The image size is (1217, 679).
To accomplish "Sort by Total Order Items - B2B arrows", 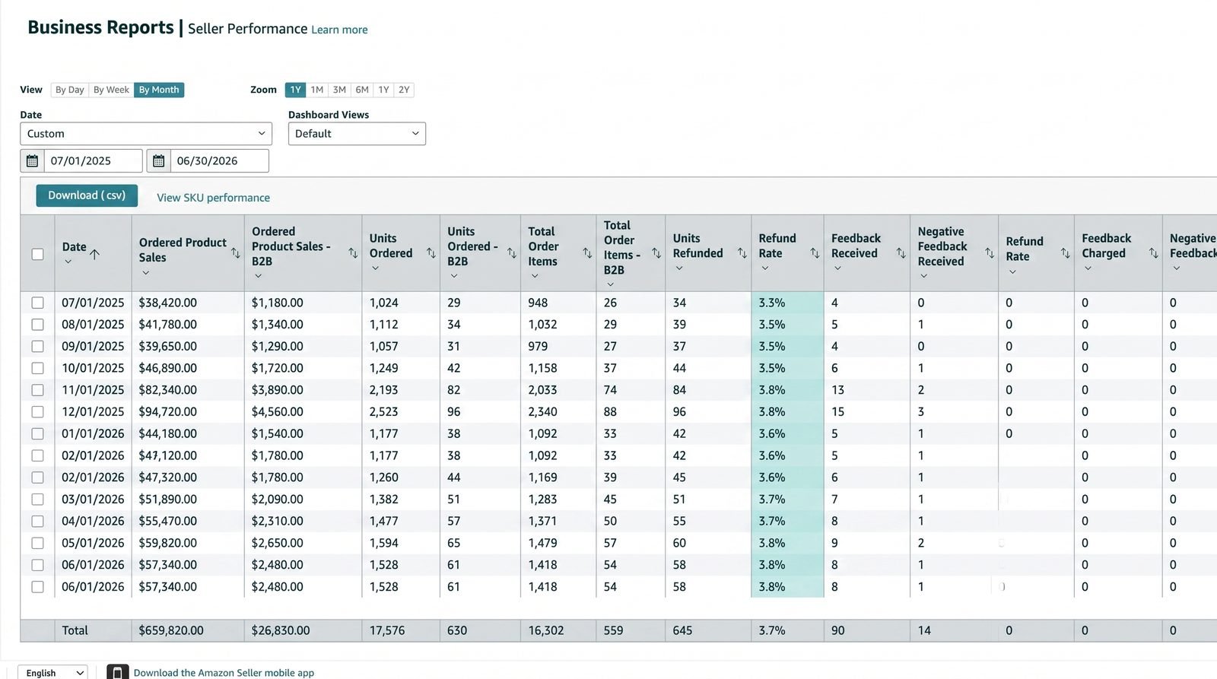I will [656, 253].
